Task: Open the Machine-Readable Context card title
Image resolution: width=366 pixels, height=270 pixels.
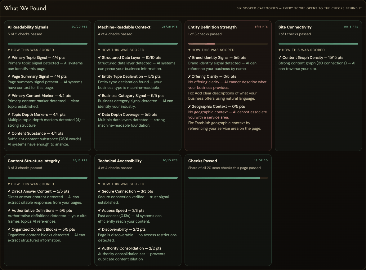Action: 124,27
